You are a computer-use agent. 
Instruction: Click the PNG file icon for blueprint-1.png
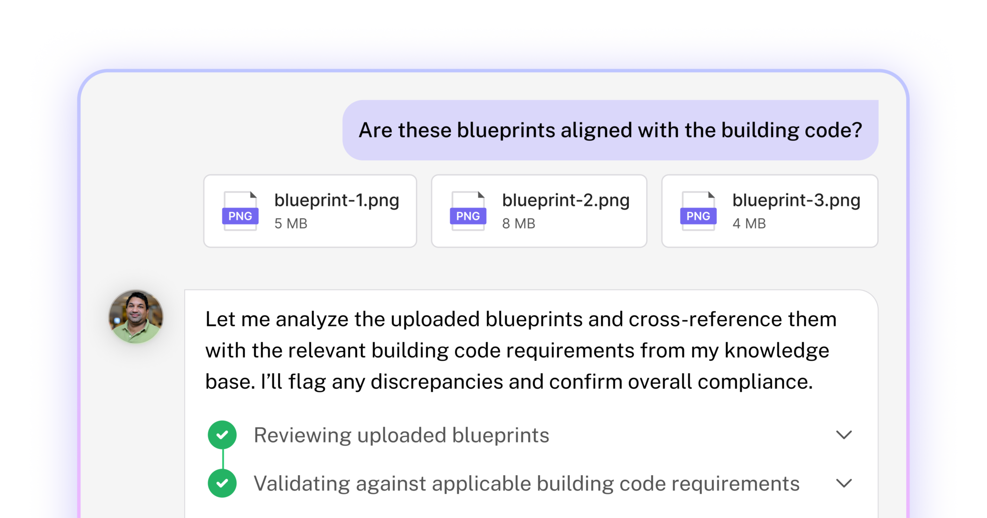pos(240,211)
